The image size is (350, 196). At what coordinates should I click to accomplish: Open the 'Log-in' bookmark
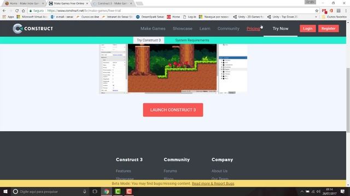point(190,17)
